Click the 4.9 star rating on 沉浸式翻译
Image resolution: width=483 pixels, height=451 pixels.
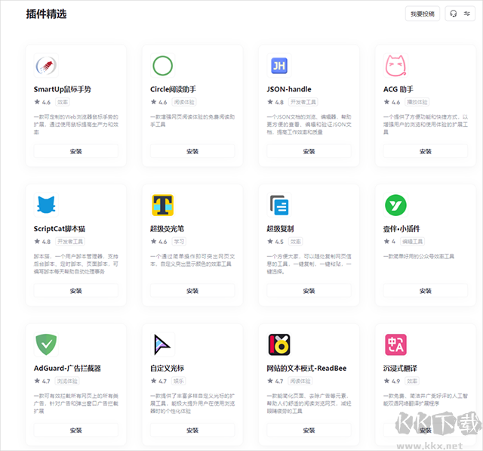(x=392, y=381)
